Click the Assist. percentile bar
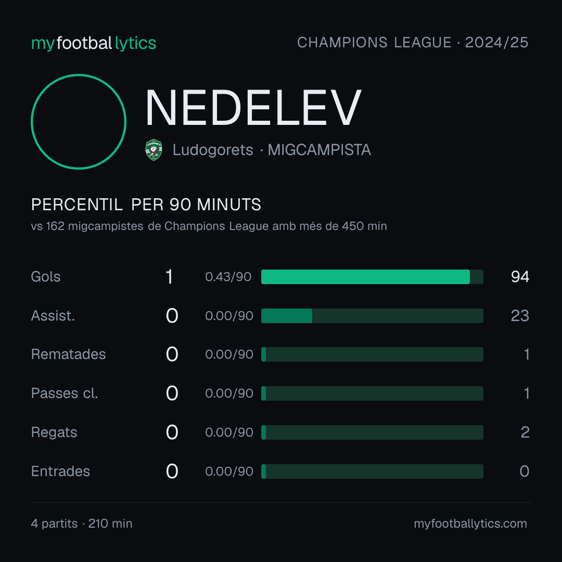 372,316
